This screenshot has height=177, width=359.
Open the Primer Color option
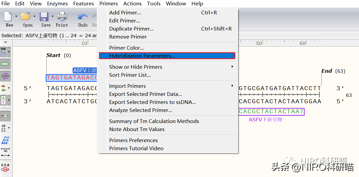tap(126, 48)
